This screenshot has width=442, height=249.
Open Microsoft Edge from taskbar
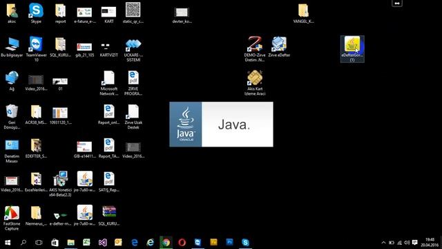click(x=135, y=242)
